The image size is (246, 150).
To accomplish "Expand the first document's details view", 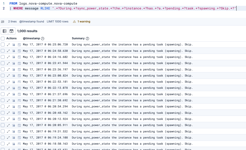I will [8, 44].
